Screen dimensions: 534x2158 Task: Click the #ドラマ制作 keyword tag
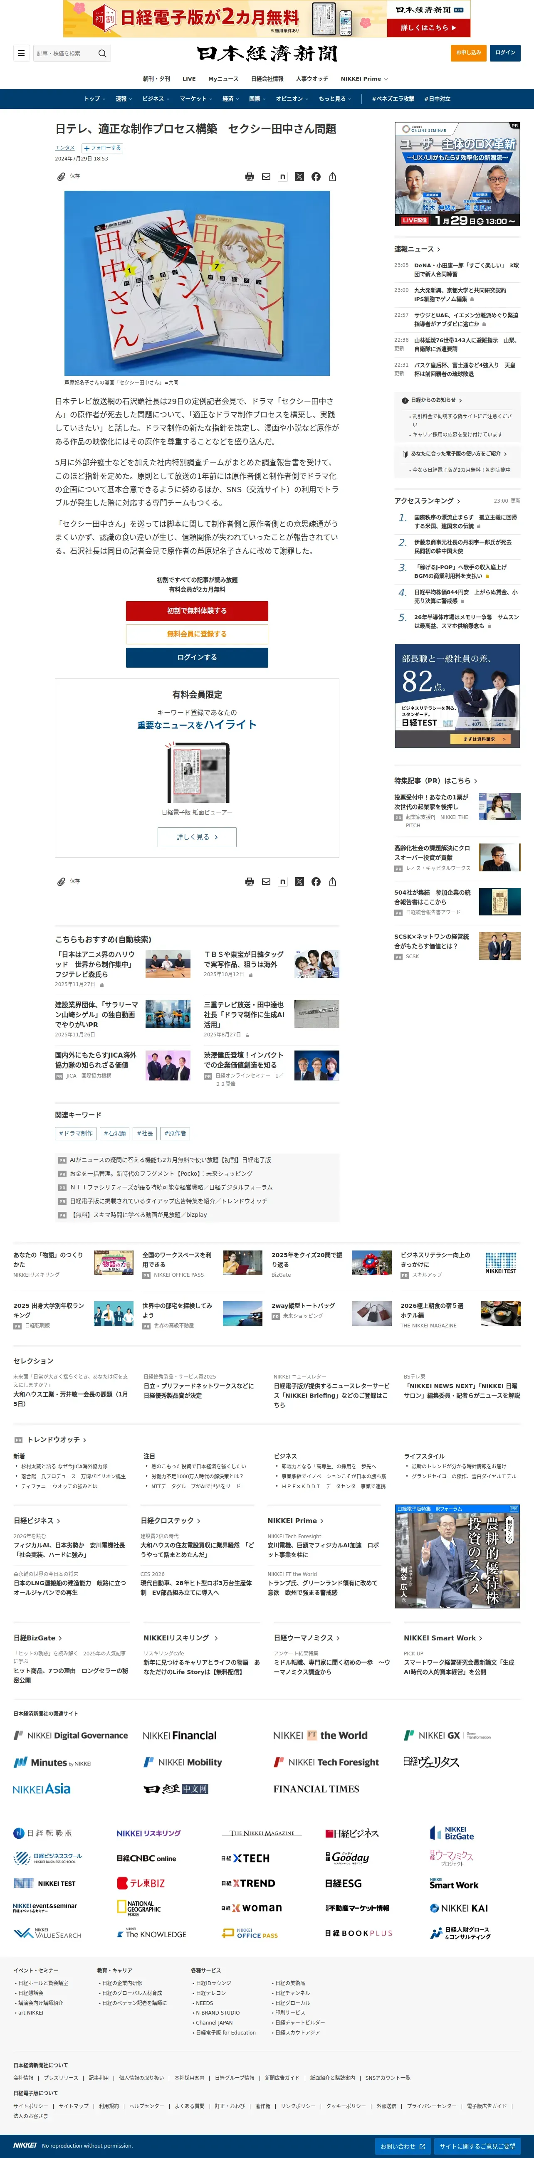76,1133
